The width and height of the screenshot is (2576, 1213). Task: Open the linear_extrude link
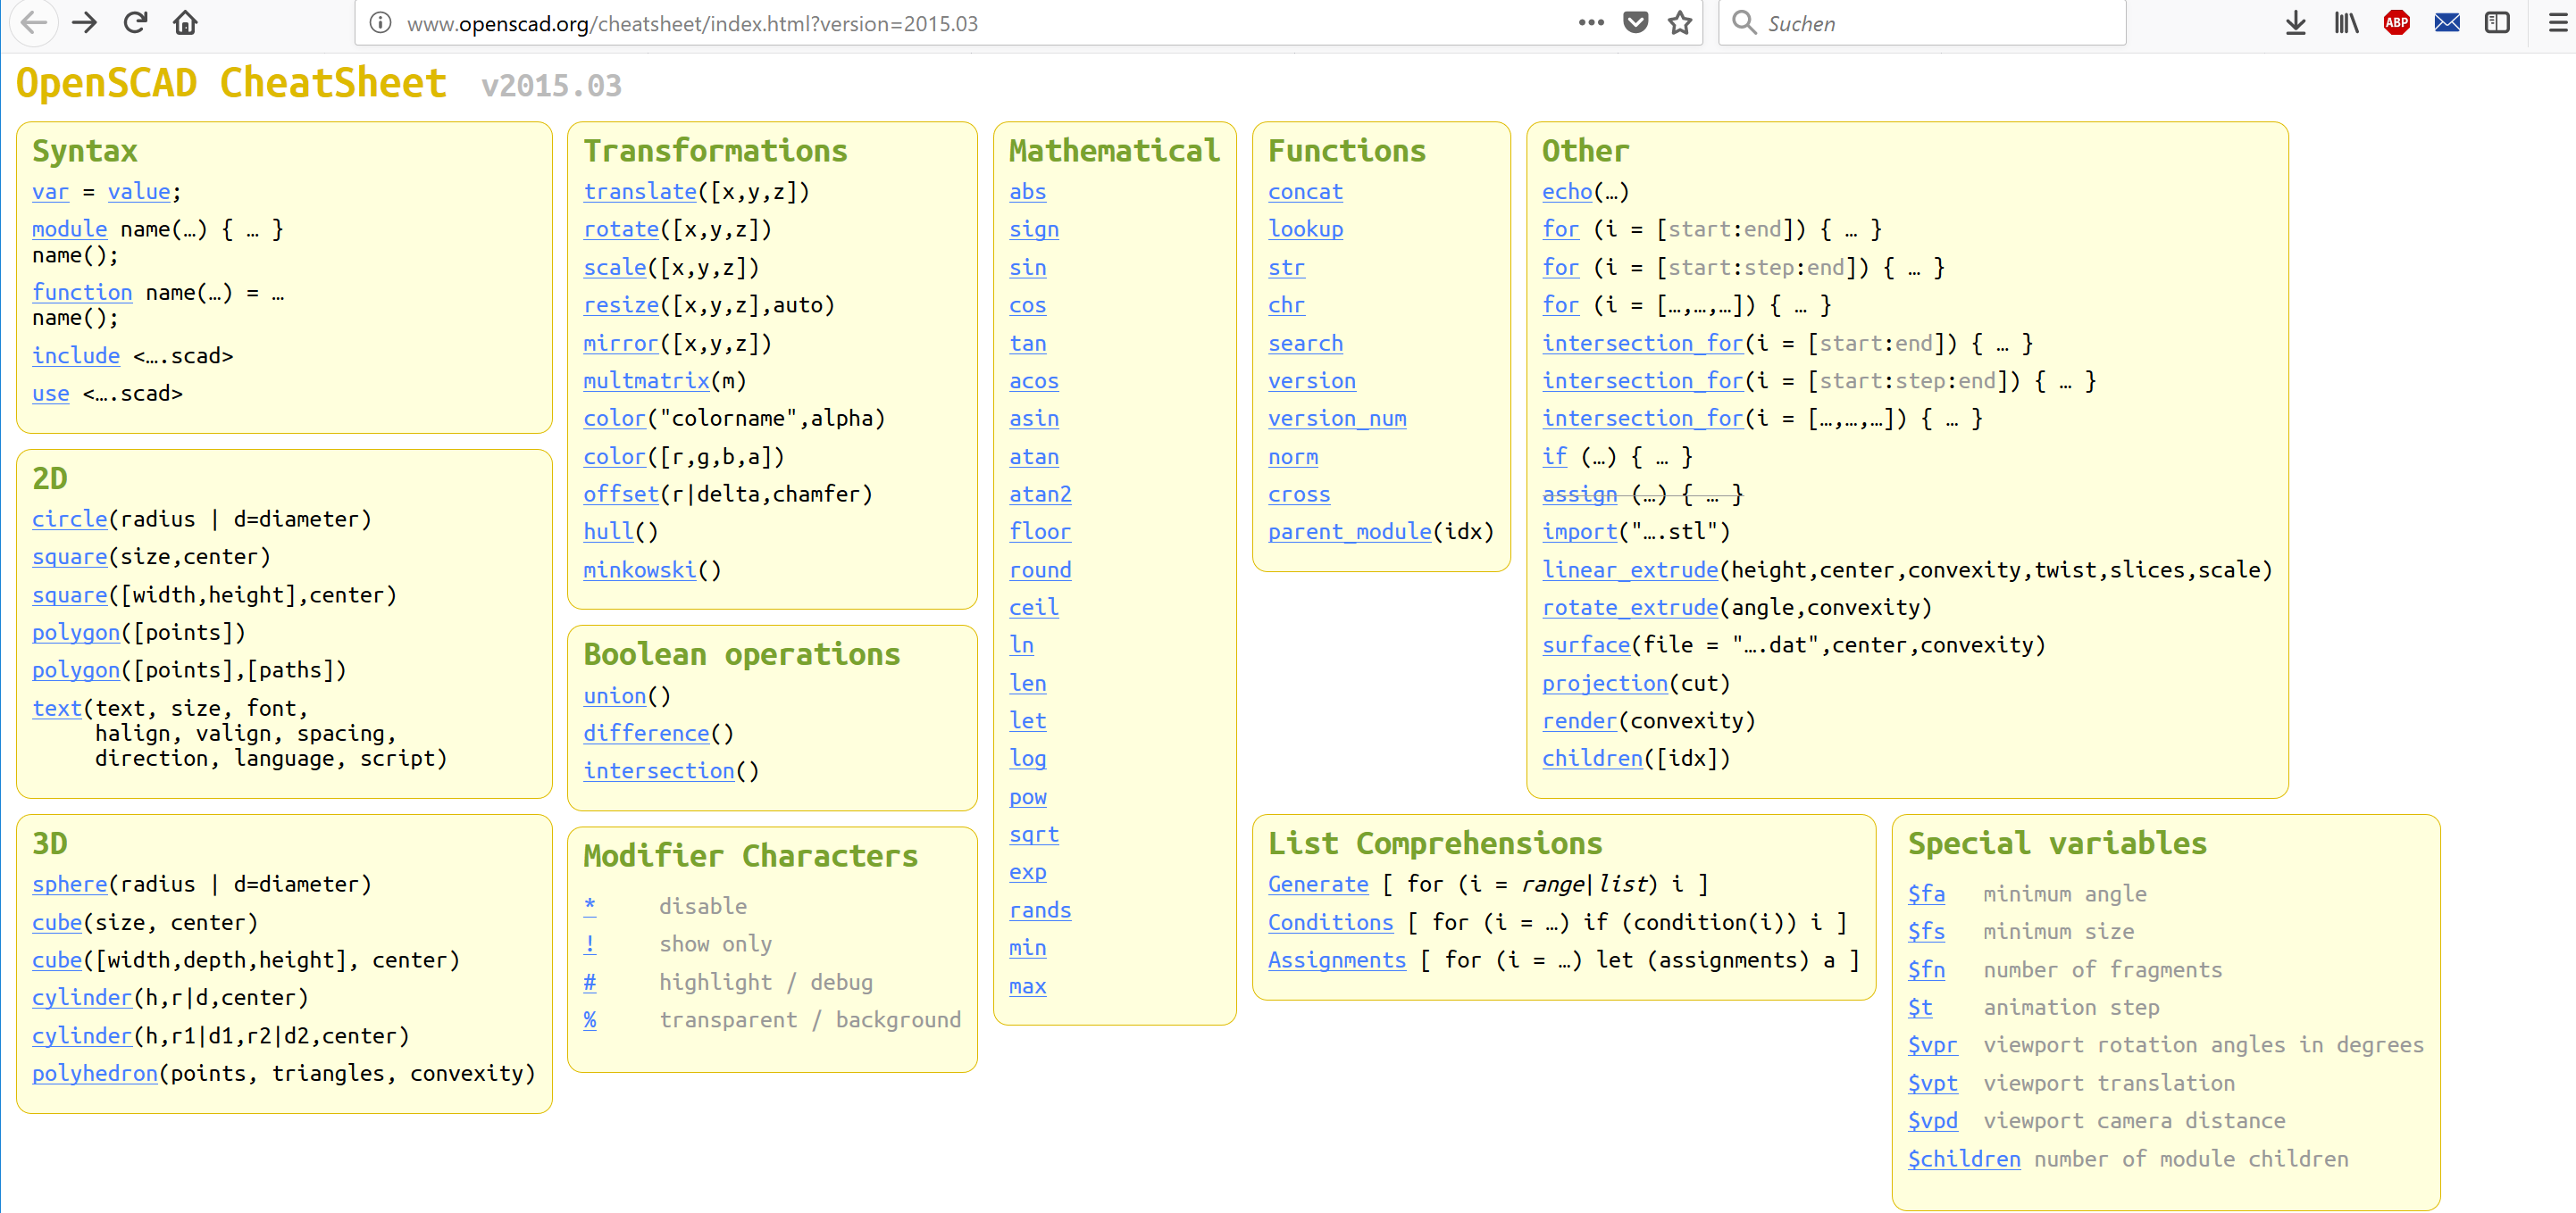1629,569
